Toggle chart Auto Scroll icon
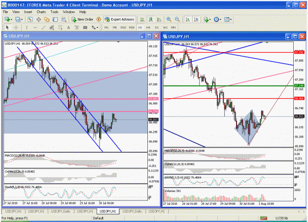Viewport: 308px width, 222px height. click(188, 19)
